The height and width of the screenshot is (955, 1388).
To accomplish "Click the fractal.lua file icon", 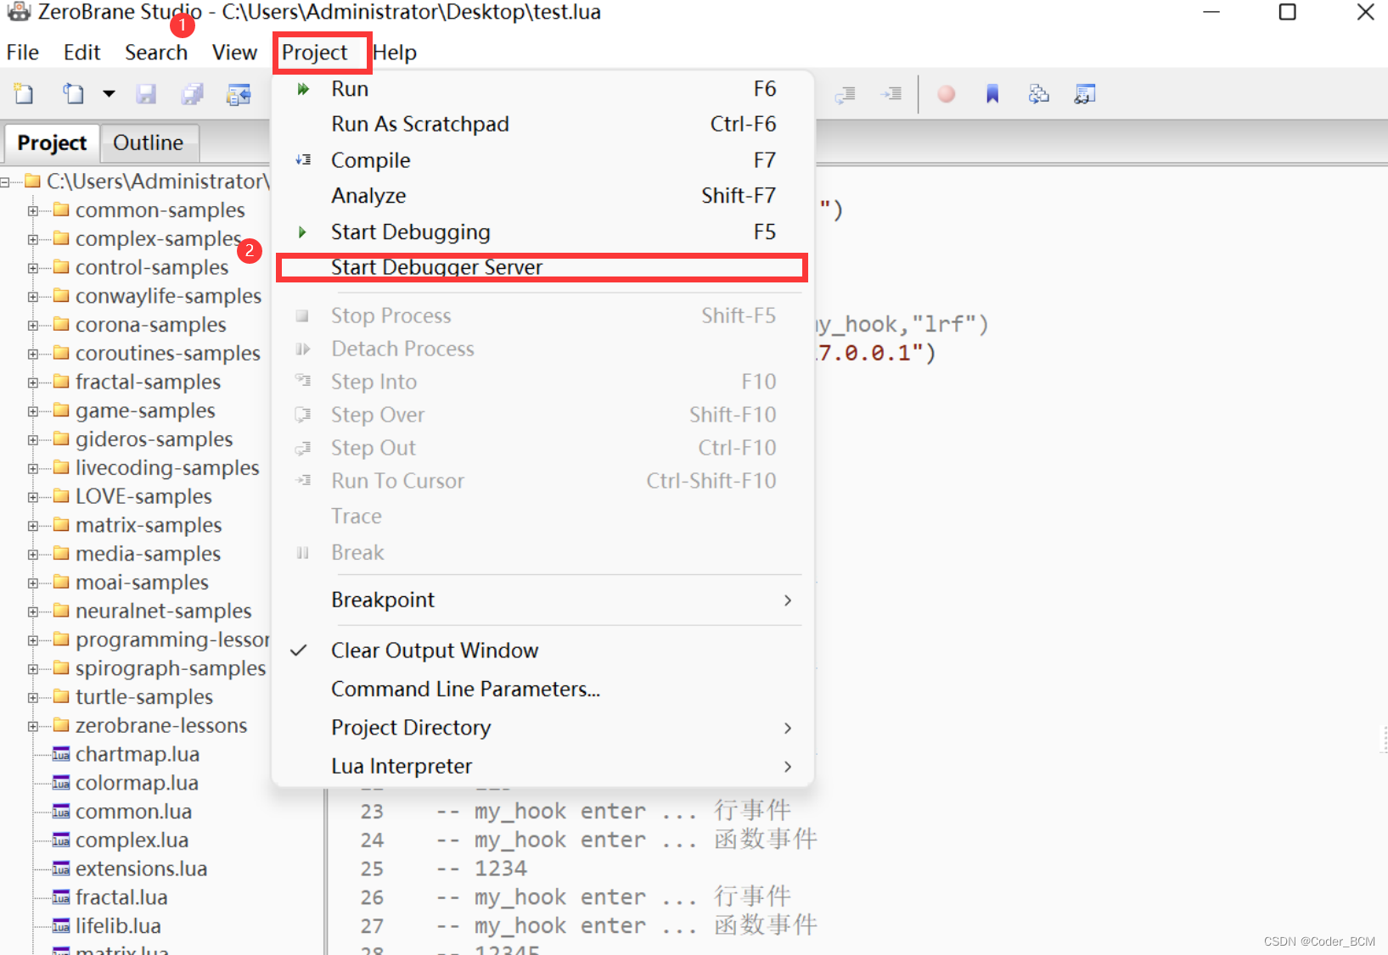I will coord(61,898).
